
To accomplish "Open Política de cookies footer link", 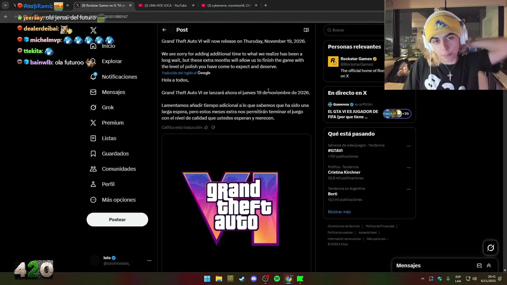I will 340,233.
